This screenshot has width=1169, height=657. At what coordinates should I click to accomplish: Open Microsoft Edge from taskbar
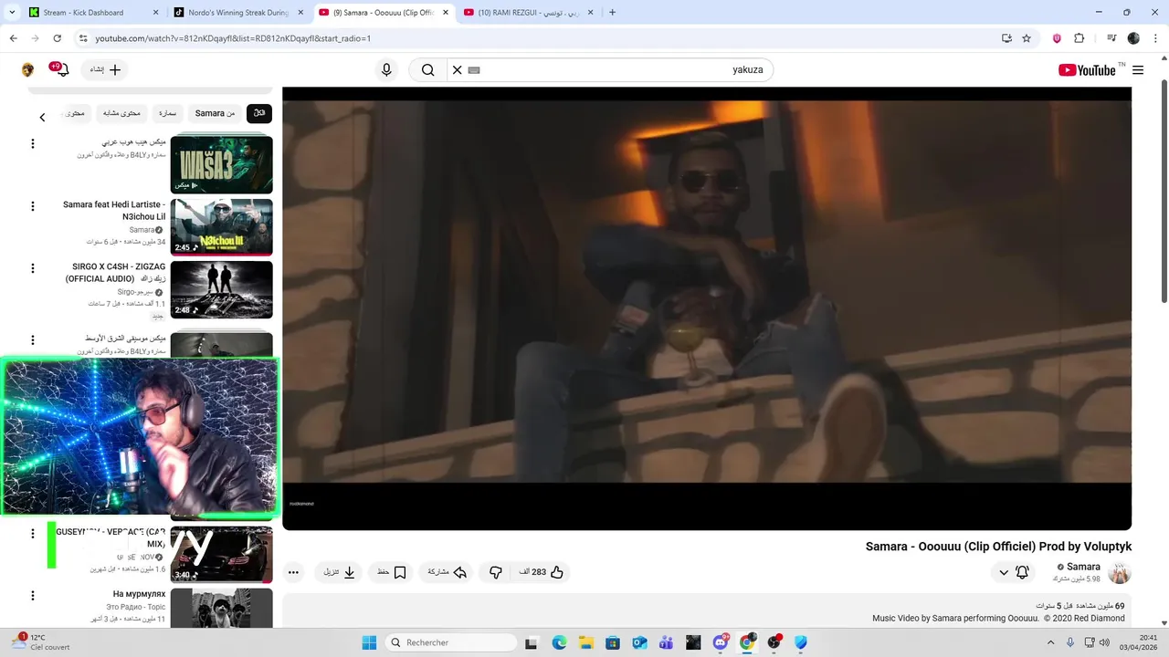(x=559, y=642)
